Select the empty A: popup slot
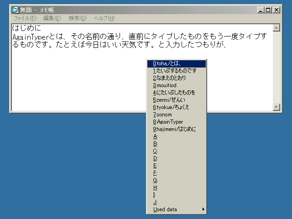Image resolution: width=292 pixels, height=219 pixels. coord(177,137)
